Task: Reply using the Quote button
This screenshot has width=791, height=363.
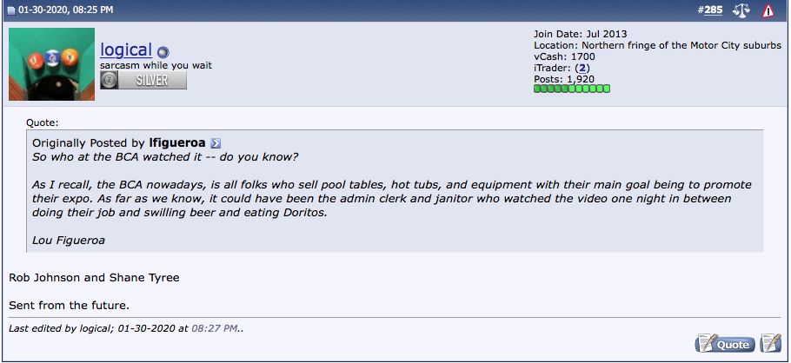Action: pyautogui.click(x=725, y=343)
